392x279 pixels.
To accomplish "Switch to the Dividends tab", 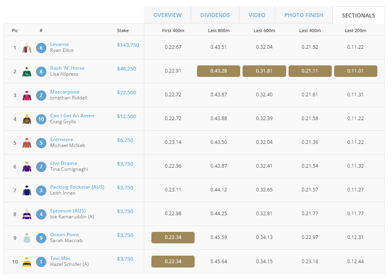I will [215, 15].
